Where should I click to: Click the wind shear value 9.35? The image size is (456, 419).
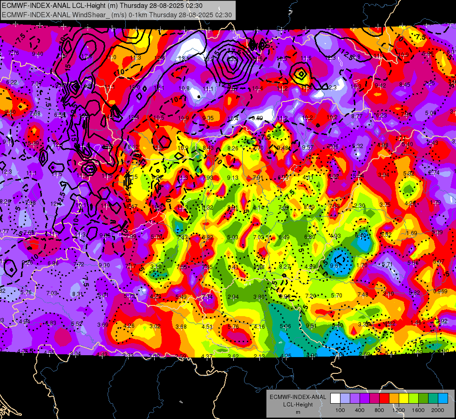pyautogui.click(x=208, y=118)
